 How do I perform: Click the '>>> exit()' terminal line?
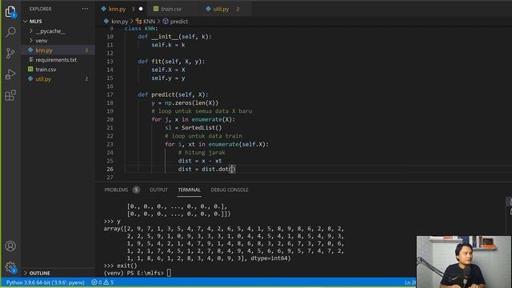tap(120, 266)
